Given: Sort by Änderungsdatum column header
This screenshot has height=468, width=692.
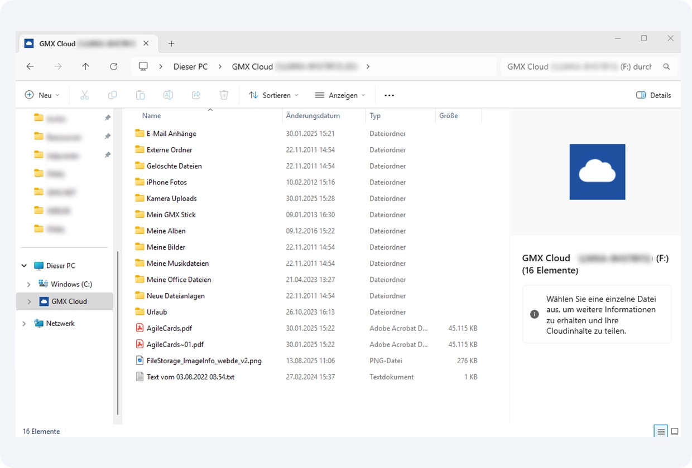Looking at the screenshot, I should click(x=313, y=116).
